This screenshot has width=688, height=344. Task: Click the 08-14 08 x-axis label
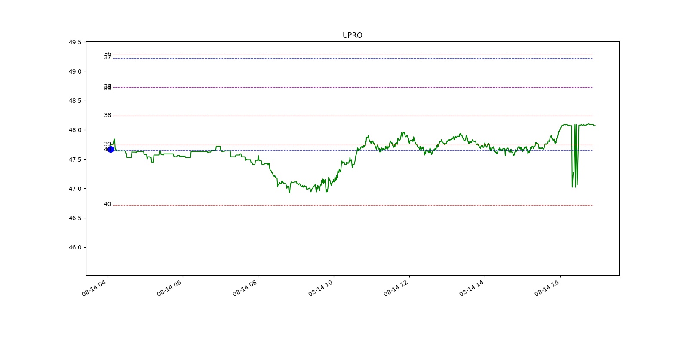coord(245,288)
